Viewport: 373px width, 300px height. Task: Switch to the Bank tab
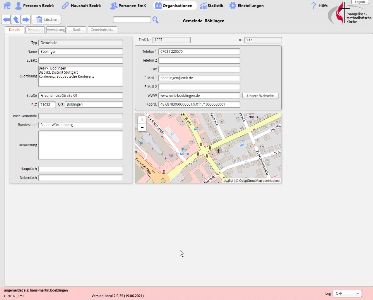coord(77,30)
